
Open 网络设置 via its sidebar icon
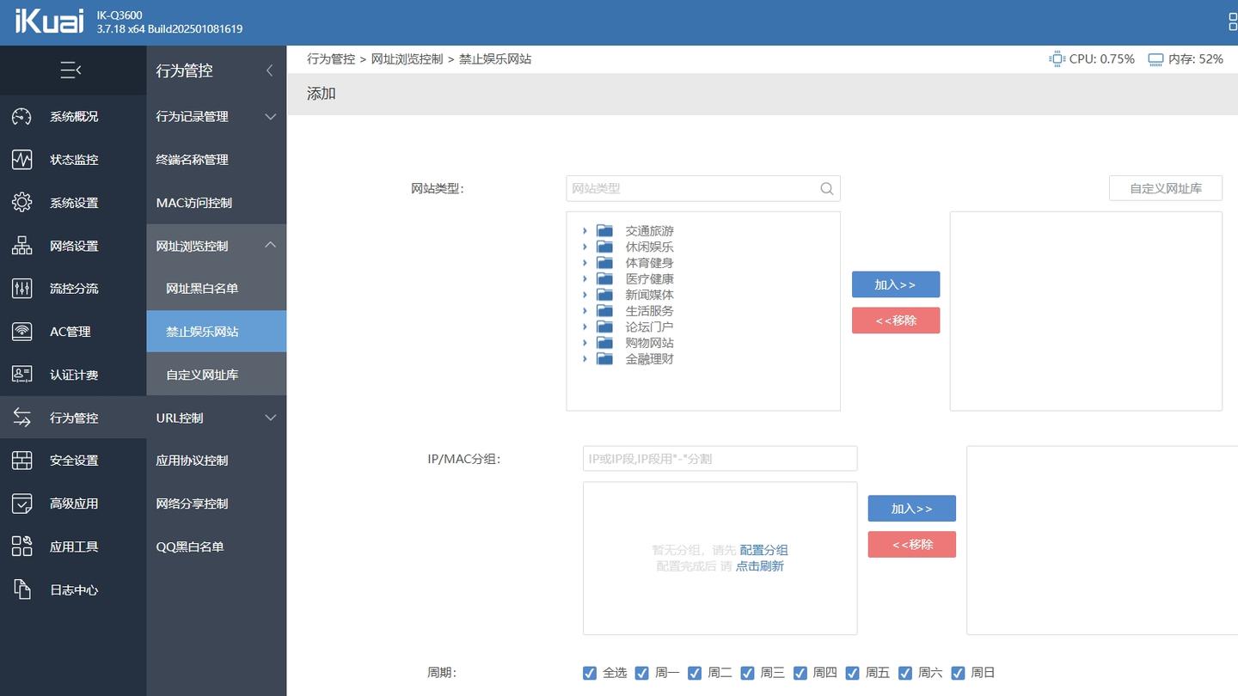point(21,245)
